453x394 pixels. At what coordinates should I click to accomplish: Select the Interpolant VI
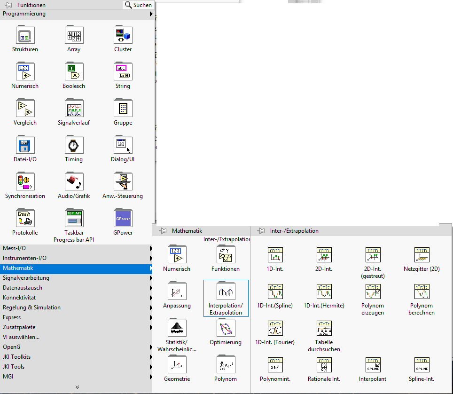373,365
